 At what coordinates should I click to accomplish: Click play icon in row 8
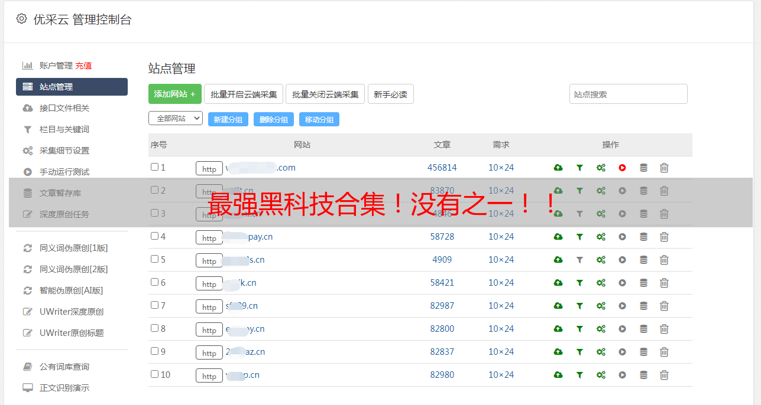tap(622, 329)
